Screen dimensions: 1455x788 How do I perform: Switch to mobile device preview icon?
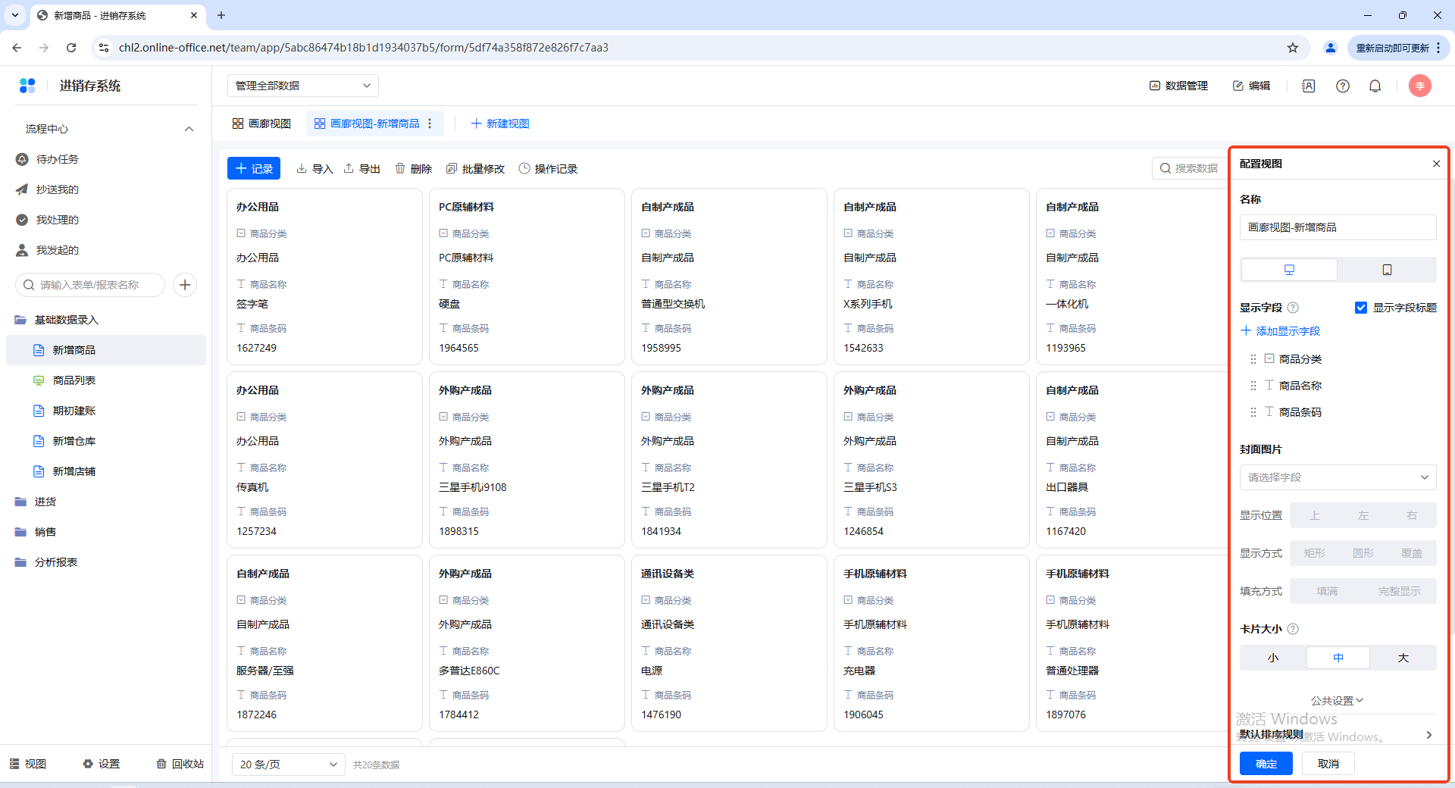1386,270
